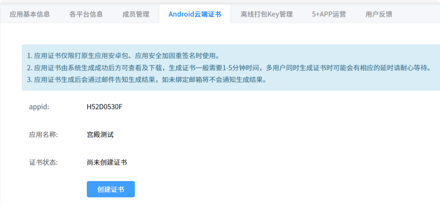
Task: Go to the 成员管理 tab
Action: click(x=136, y=14)
